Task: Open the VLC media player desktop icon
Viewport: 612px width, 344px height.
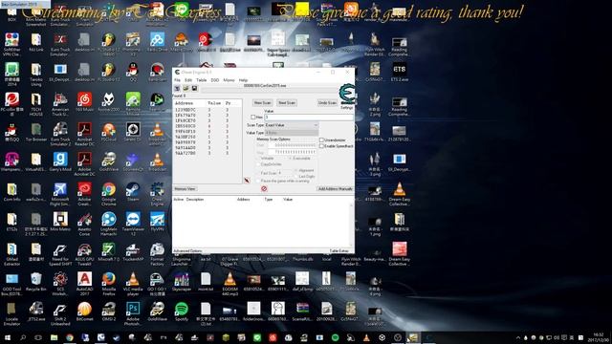Action: coord(133,284)
